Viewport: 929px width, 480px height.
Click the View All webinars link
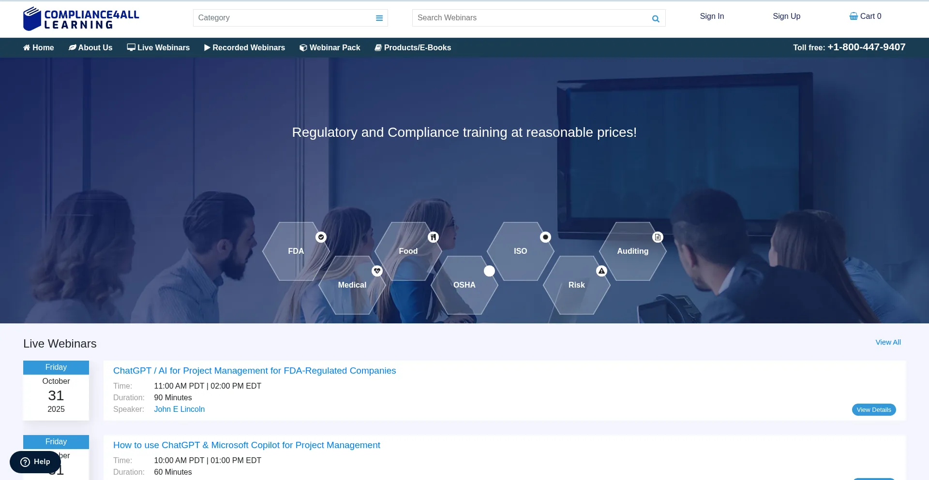pyautogui.click(x=888, y=342)
